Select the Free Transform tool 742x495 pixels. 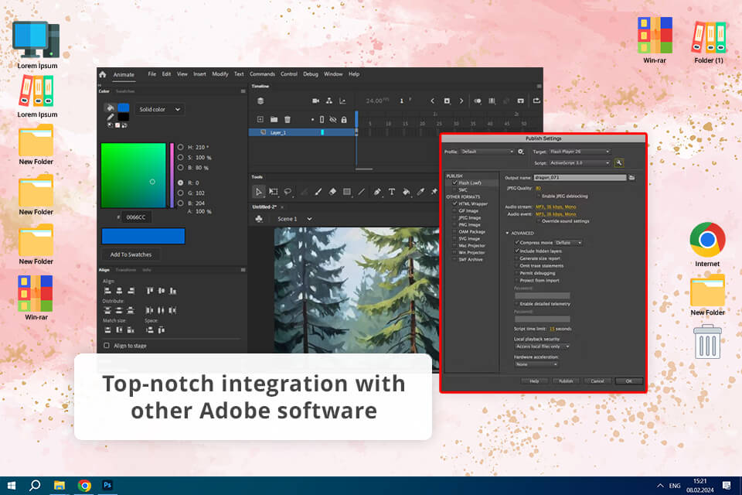[274, 192]
